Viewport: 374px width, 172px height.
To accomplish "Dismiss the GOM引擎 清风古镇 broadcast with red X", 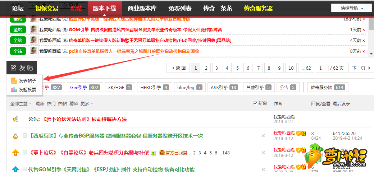I will click(364, 30).
